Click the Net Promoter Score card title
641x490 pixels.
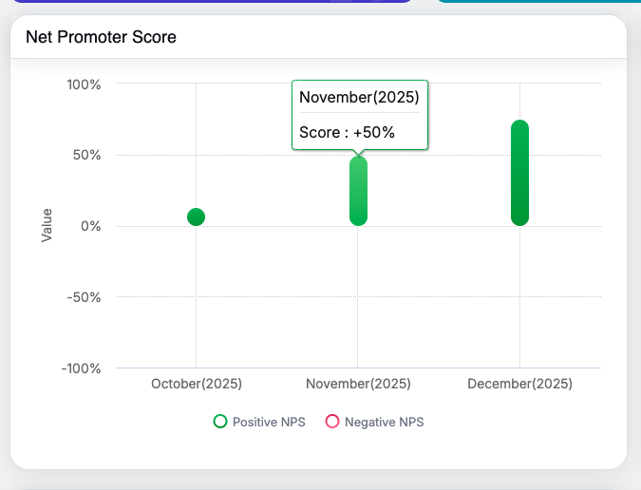101,37
